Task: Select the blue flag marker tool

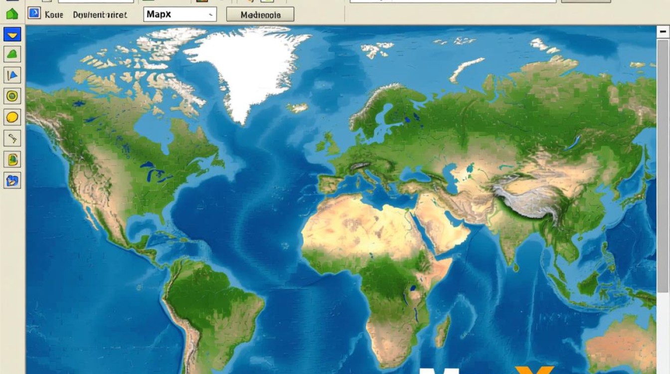Action: [12, 75]
